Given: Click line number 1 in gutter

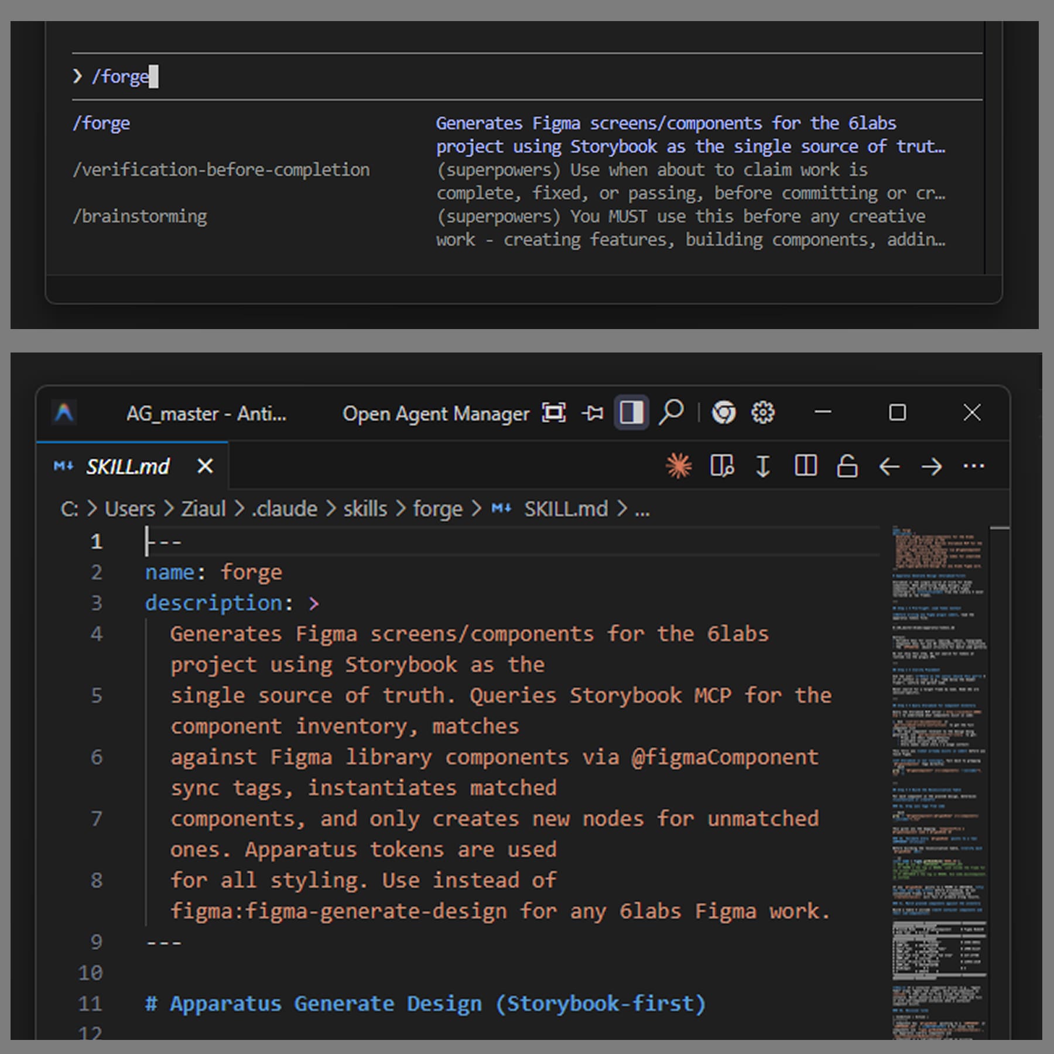Looking at the screenshot, I should (x=97, y=542).
